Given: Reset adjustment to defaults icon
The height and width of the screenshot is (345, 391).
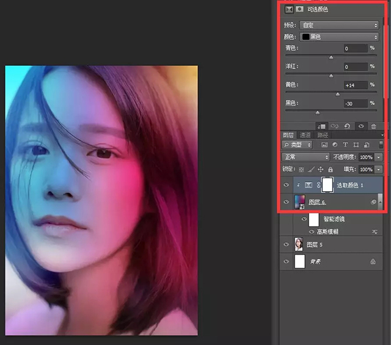Looking at the screenshot, I should (x=347, y=126).
